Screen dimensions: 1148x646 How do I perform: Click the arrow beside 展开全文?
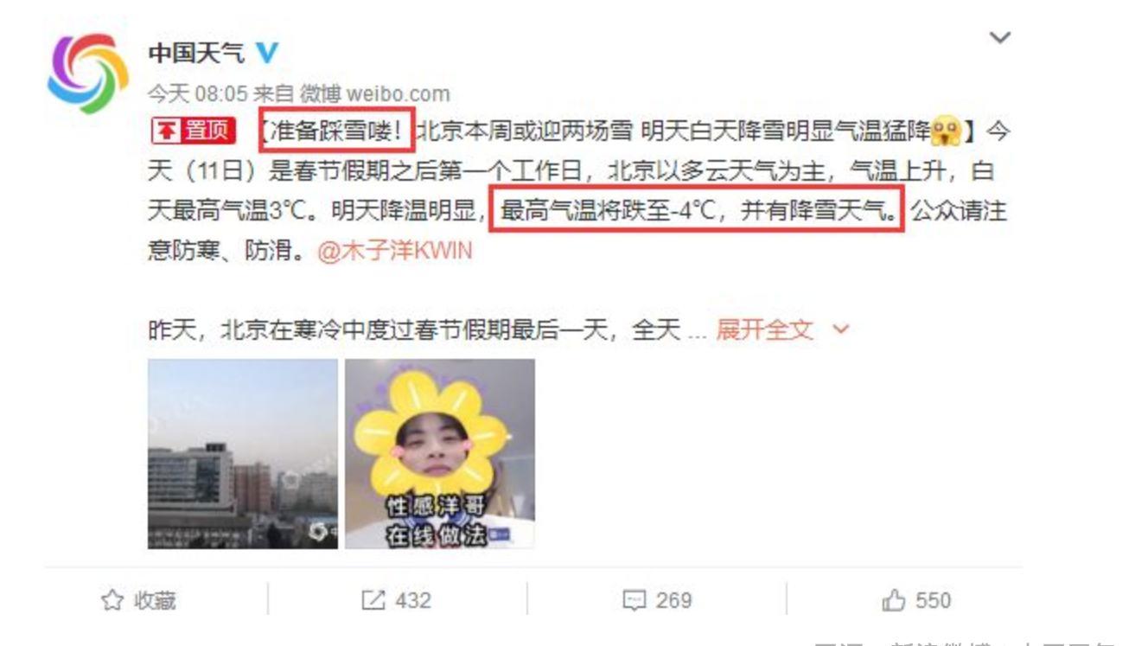840,329
